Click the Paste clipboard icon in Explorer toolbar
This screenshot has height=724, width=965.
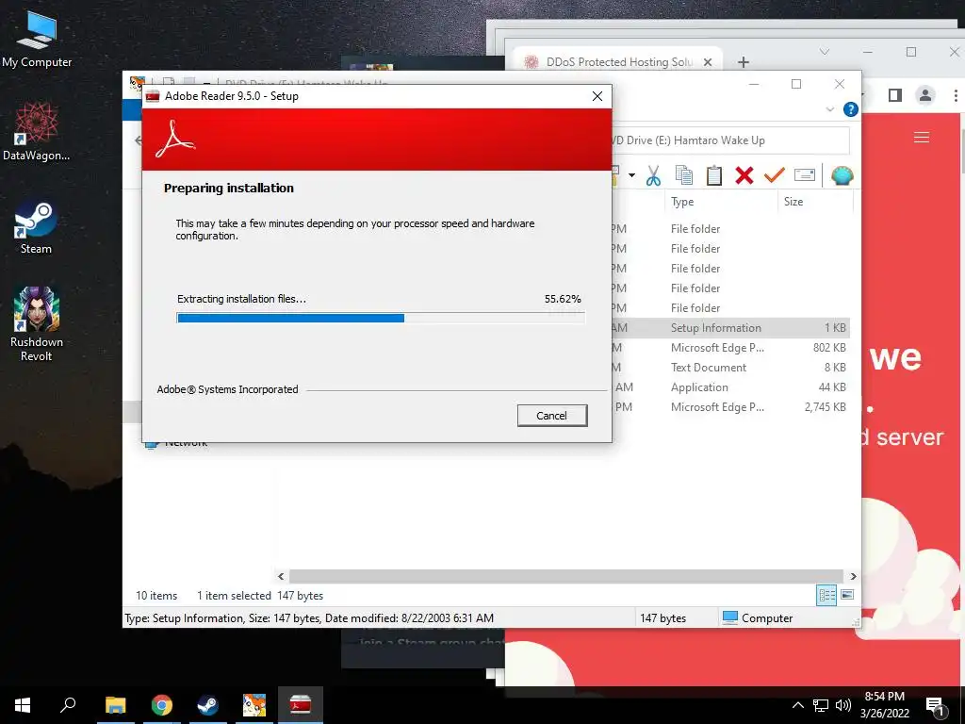[714, 175]
